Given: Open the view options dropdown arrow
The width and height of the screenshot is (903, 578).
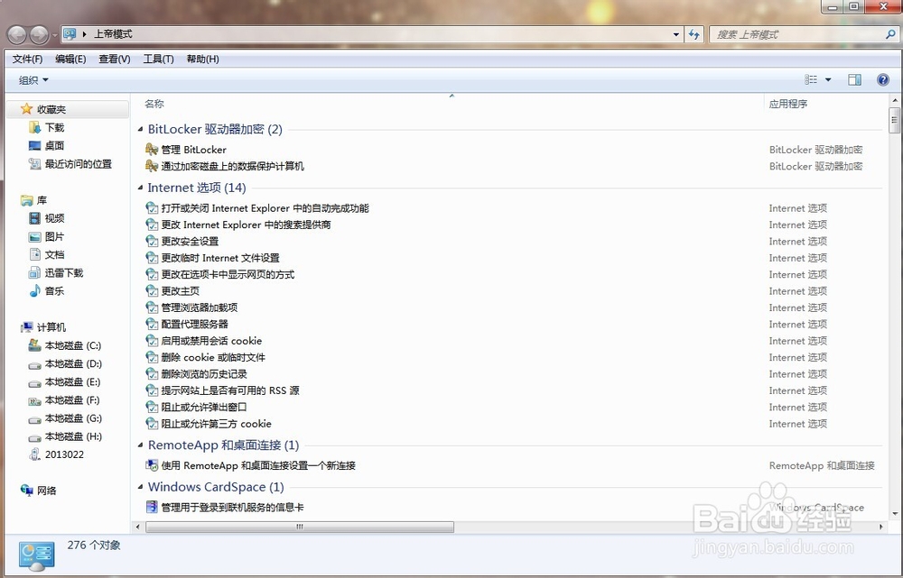Looking at the screenshot, I should [828, 80].
